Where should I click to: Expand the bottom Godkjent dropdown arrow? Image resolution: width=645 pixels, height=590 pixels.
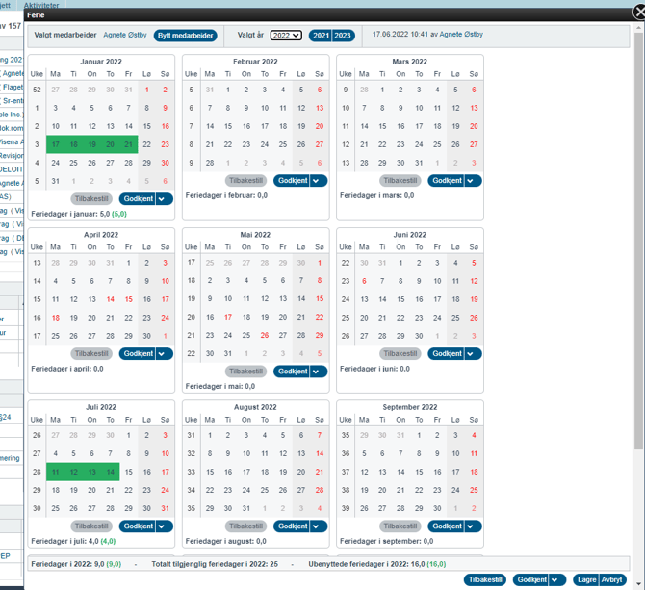[x=557, y=580]
